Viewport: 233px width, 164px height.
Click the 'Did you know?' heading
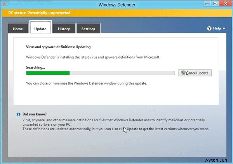35,114
